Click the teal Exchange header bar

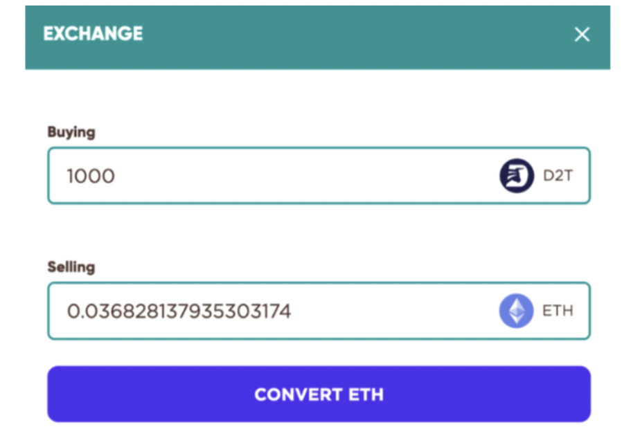point(317,37)
